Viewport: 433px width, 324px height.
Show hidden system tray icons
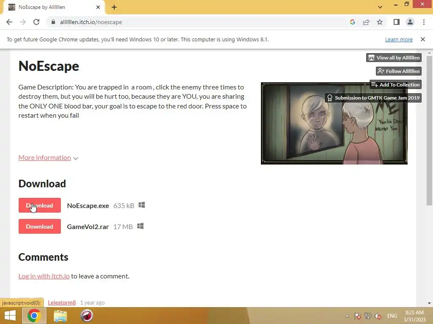pos(348,316)
